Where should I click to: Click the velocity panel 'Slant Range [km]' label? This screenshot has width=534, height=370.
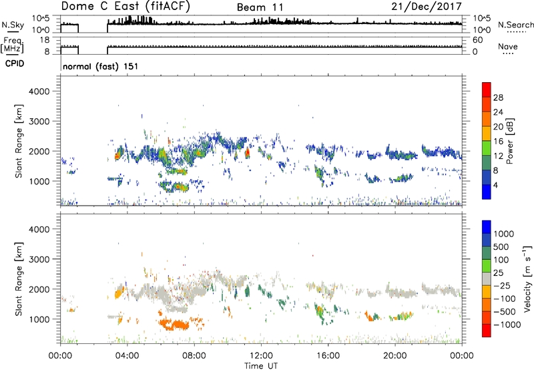19,279
